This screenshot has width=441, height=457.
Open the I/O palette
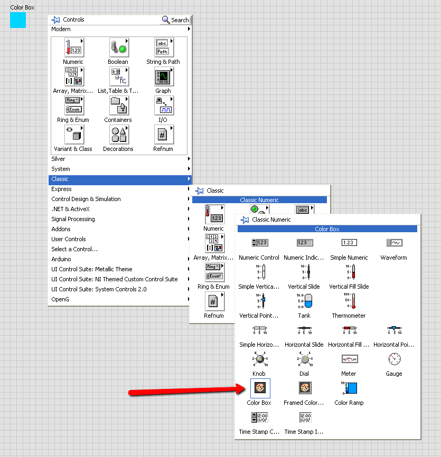(x=164, y=106)
